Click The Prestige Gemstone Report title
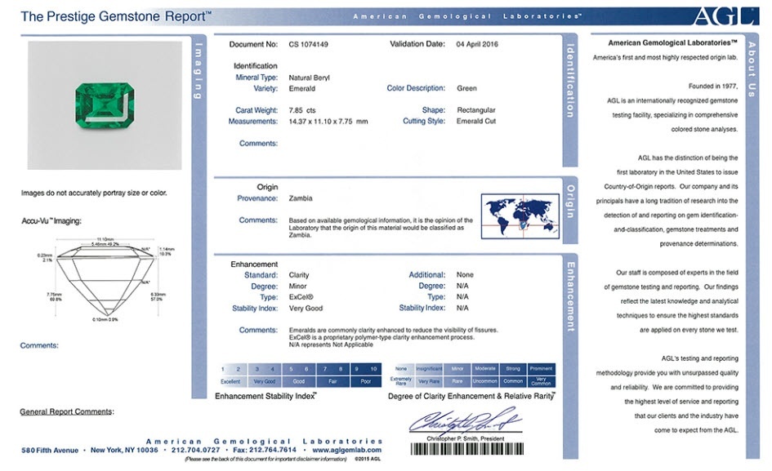The image size is (772, 471). coord(116,16)
